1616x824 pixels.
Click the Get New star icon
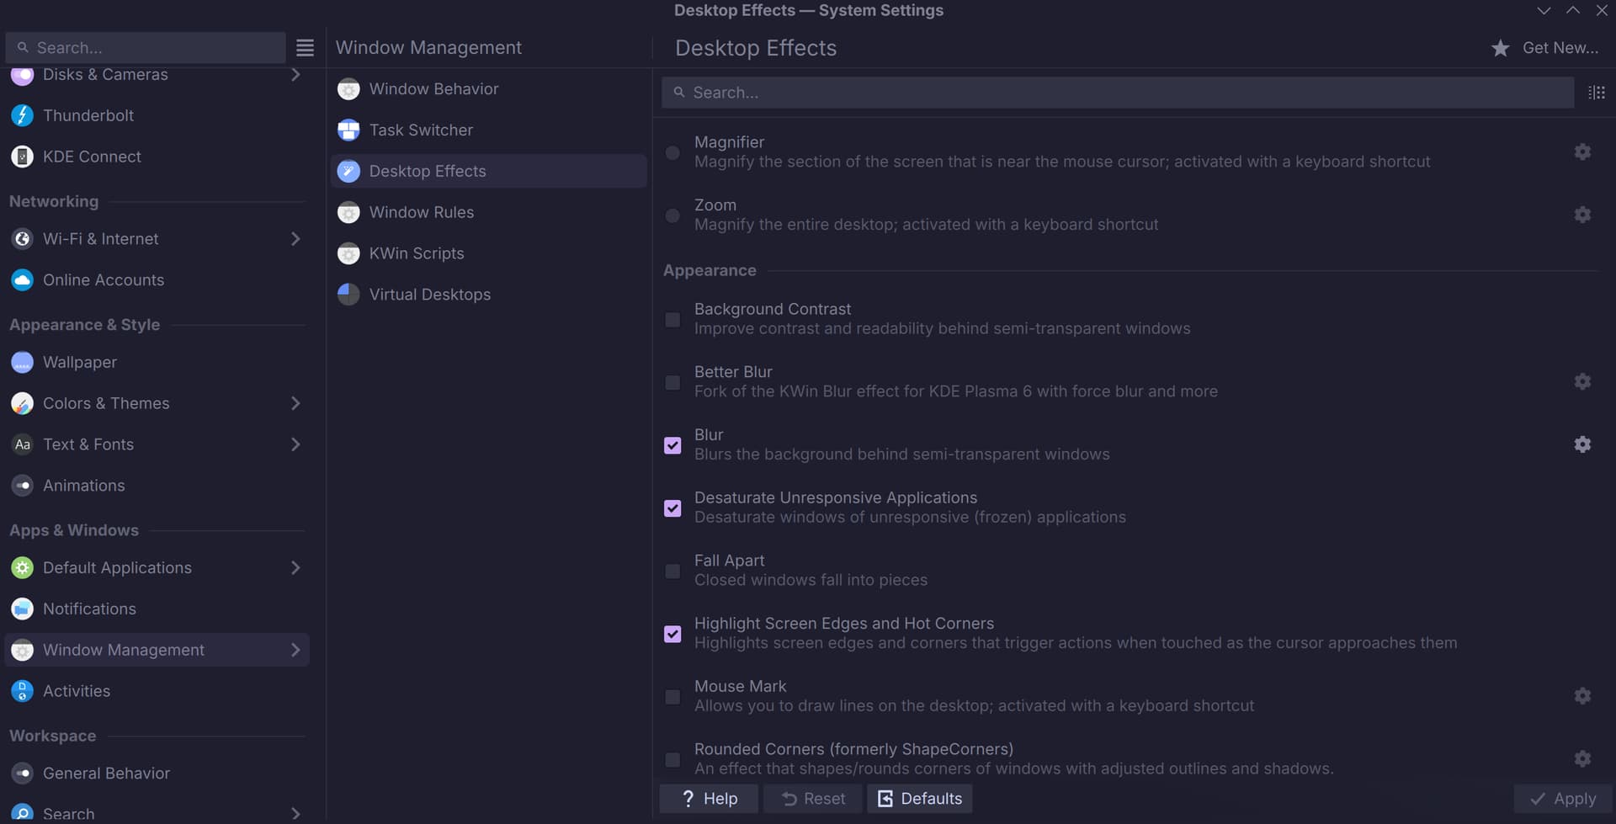click(x=1500, y=48)
